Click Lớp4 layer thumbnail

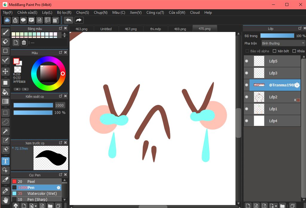click(x=259, y=121)
